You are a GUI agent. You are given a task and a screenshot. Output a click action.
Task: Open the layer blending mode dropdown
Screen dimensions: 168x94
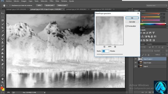[146, 51]
